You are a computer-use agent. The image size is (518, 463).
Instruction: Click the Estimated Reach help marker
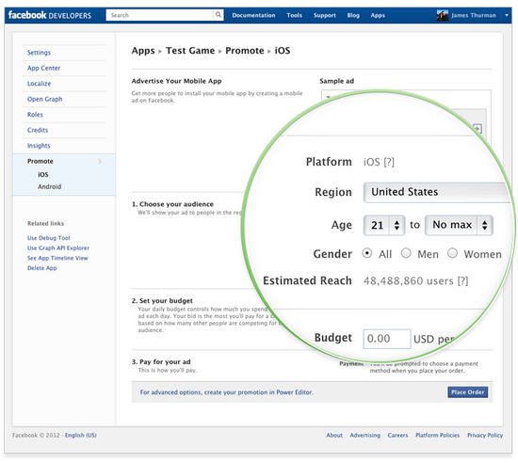[x=462, y=280]
